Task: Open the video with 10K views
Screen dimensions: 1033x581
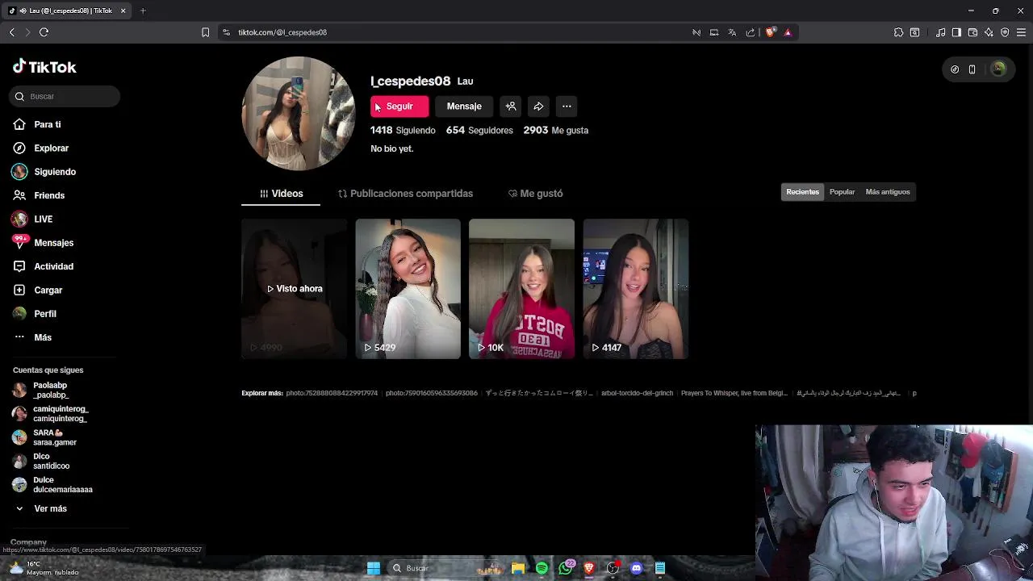Action: point(522,289)
